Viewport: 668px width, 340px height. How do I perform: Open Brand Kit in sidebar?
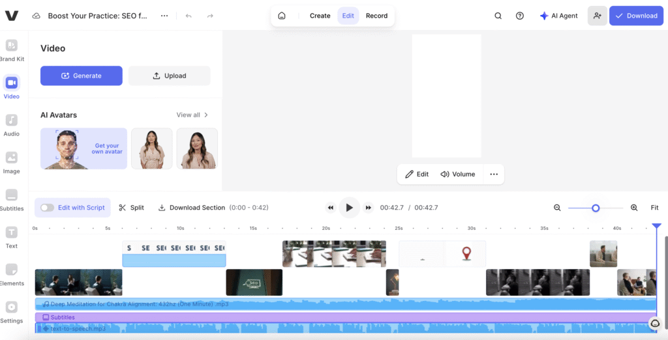12,50
